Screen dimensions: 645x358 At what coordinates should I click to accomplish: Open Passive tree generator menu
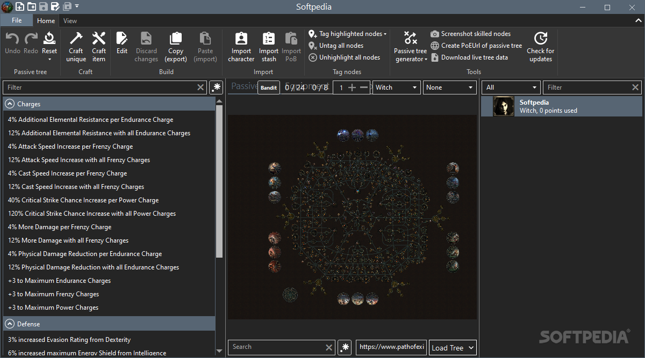coord(411,47)
